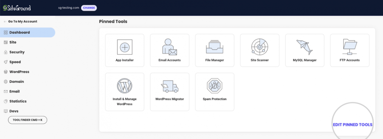This screenshot has width=383, height=139.
Task: Click the Statistics pie chart icon in sidebar
Action: (x=6, y=101)
